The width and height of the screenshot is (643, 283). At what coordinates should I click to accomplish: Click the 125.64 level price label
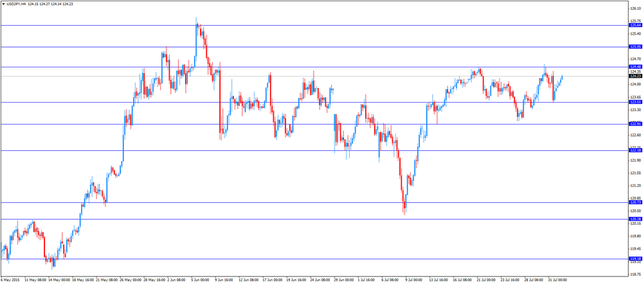click(x=635, y=26)
